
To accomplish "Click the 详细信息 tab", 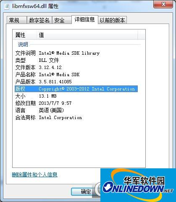I will point(84,20).
